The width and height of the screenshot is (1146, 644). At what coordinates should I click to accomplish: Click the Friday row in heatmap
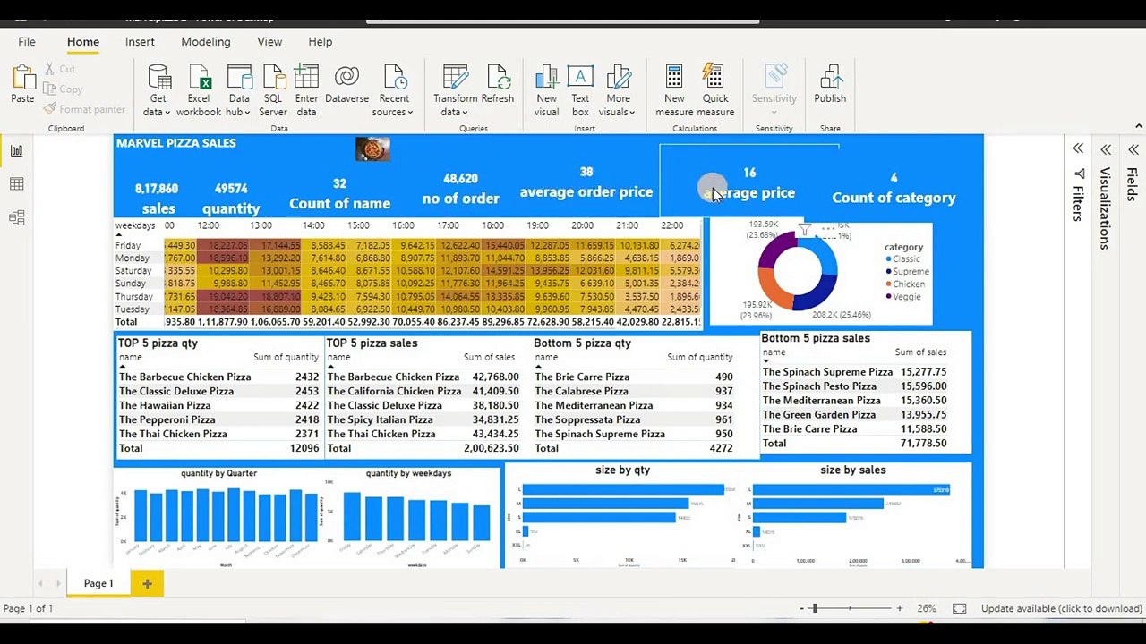tap(407, 245)
